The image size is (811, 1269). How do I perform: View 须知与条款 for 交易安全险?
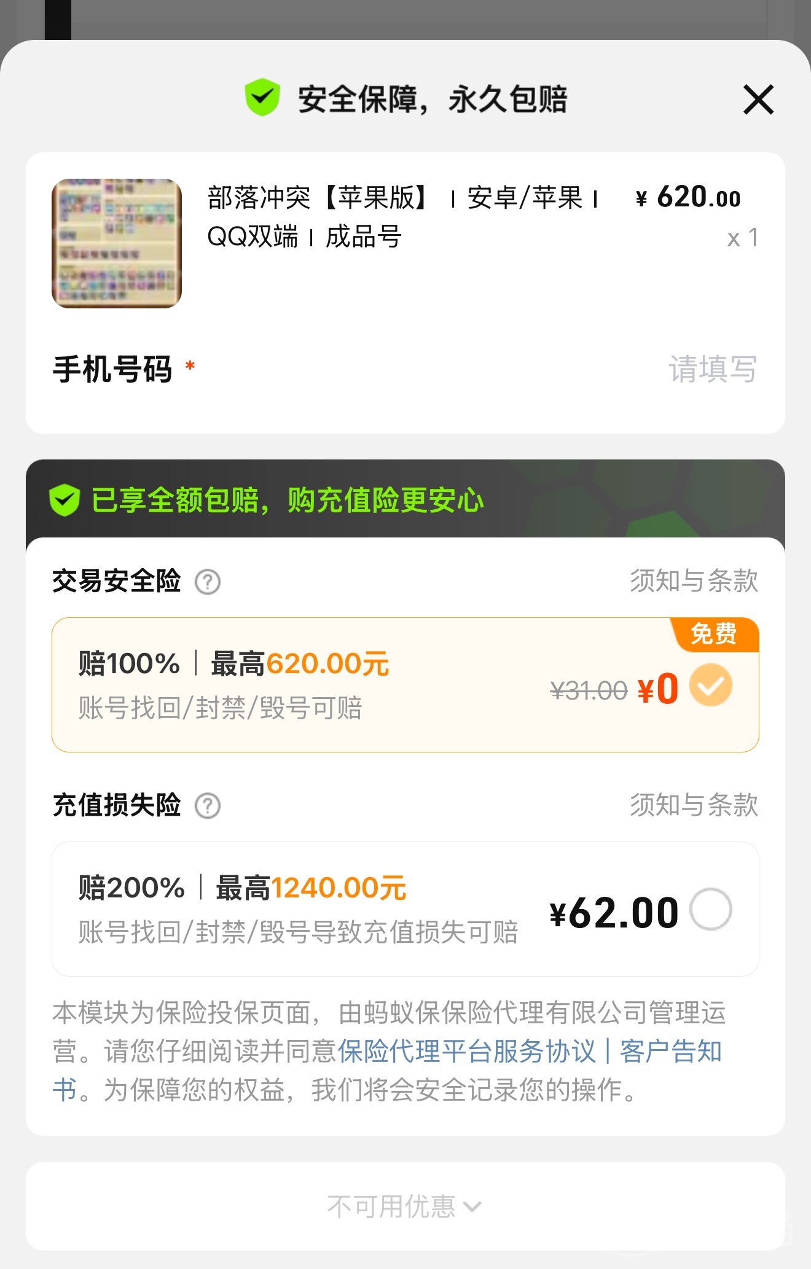[694, 581]
